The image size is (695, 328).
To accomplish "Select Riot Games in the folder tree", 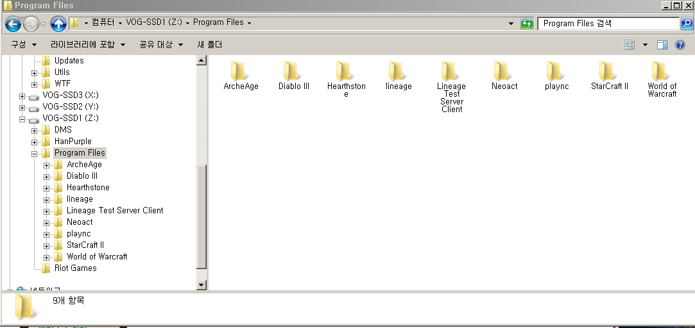I will tap(75, 268).
